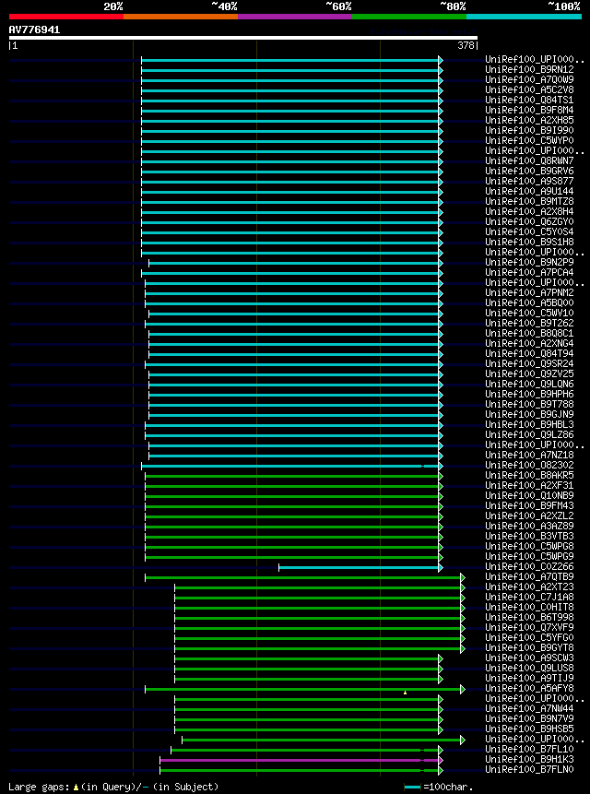
Task: Click the UniRef100_Q84TS1 hit name
Action: tap(529, 100)
